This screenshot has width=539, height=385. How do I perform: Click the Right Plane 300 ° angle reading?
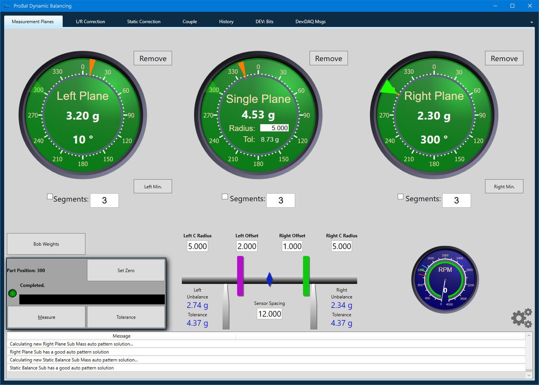point(434,140)
